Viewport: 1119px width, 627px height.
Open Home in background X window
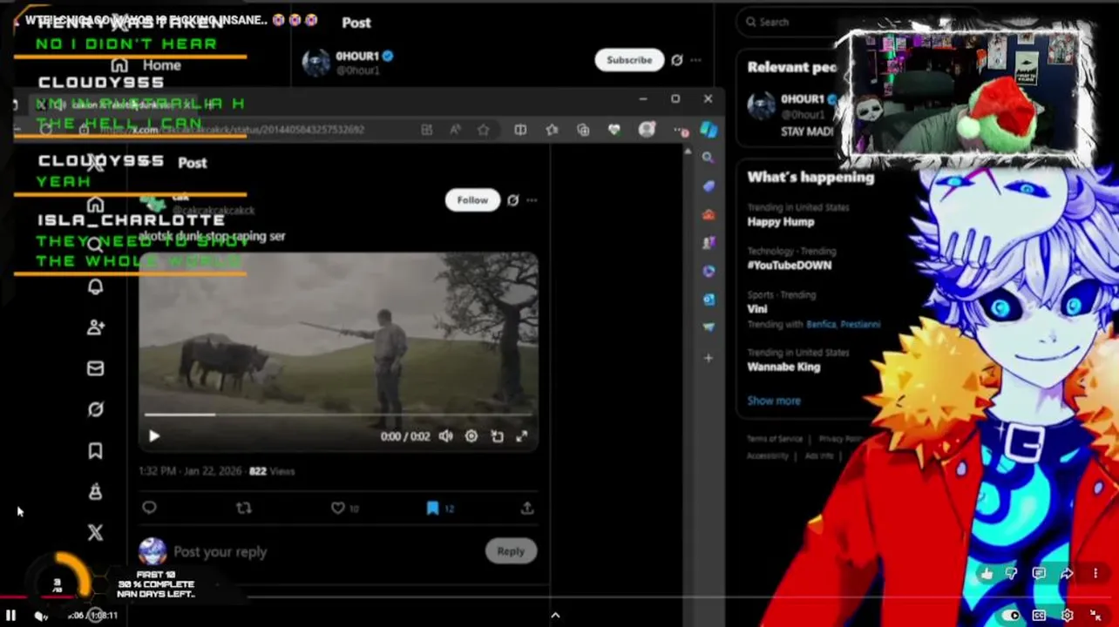pos(148,65)
